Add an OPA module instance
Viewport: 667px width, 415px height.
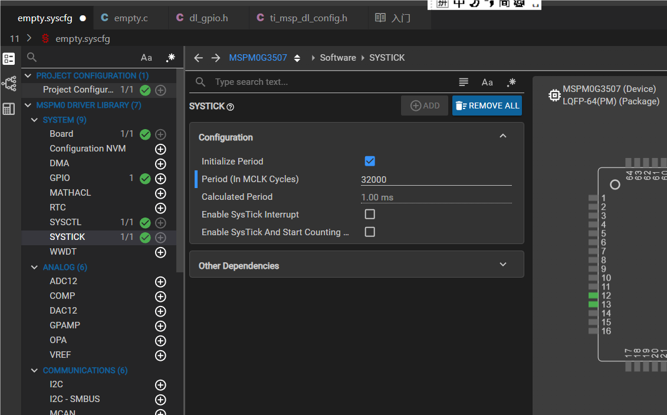(x=160, y=341)
